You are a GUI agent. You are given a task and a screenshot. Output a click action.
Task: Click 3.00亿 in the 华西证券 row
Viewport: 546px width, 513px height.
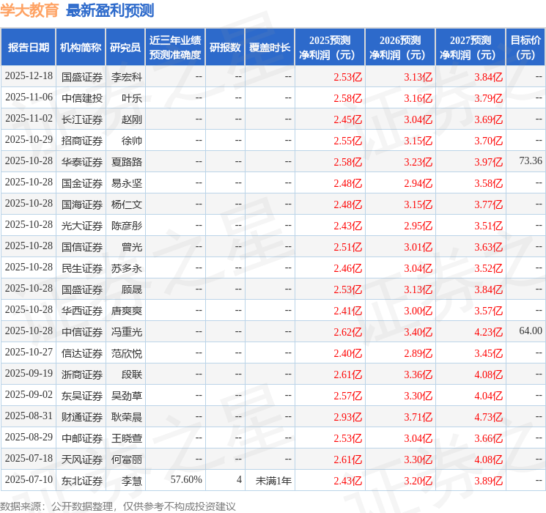[x=418, y=311]
